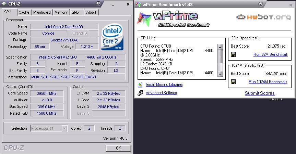Click the CPU List scroll up arrow
296x154 pixels.
220,47
